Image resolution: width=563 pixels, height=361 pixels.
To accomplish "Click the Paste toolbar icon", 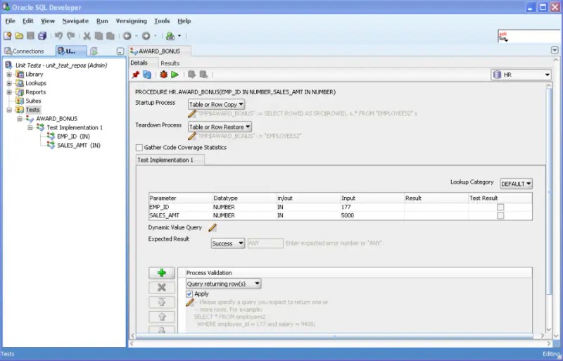I will pyautogui.click(x=110, y=36).
